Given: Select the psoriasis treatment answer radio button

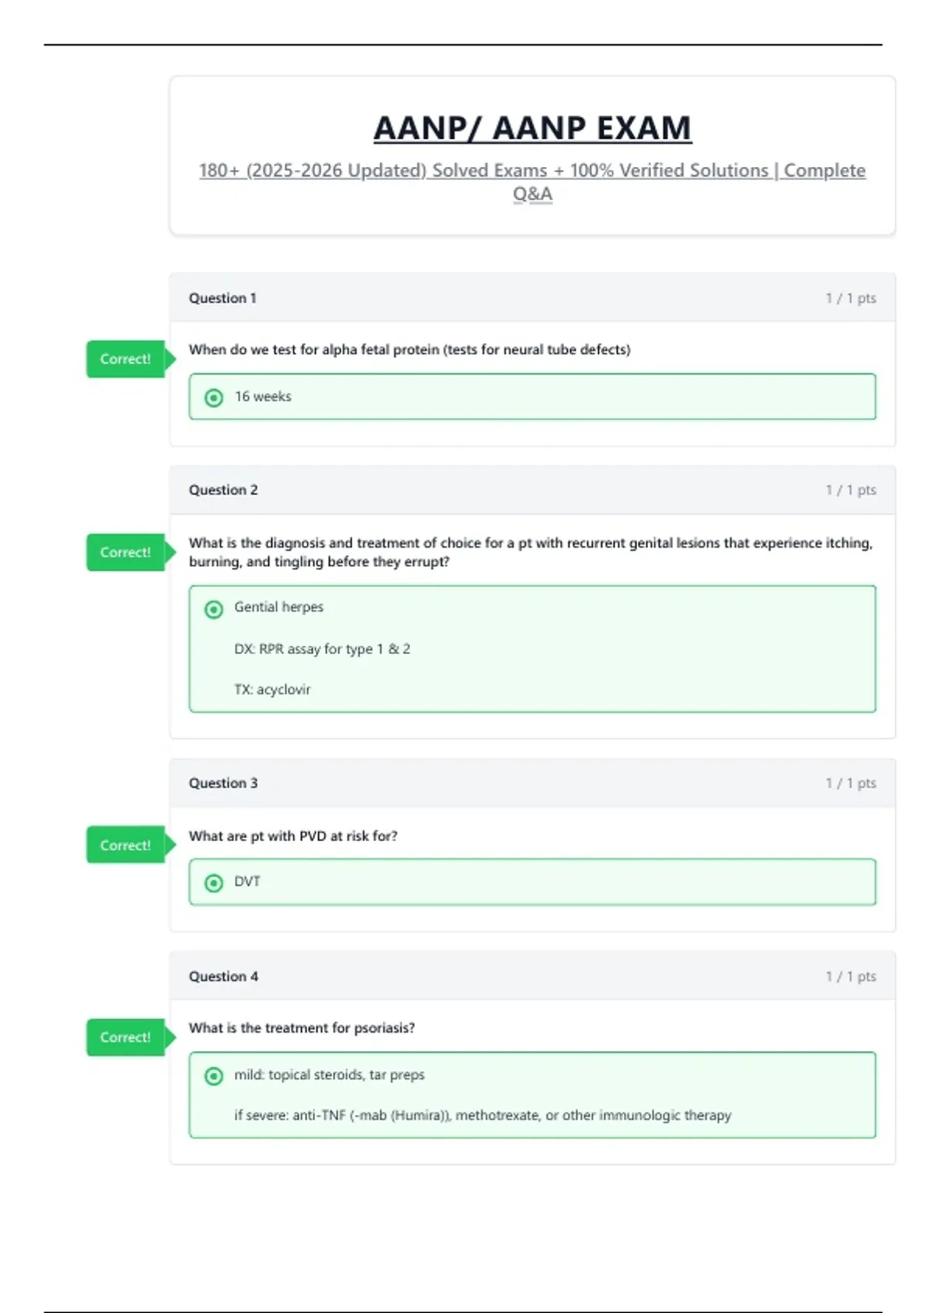Looking at the screenshot, I should (x=214, y=1076).
